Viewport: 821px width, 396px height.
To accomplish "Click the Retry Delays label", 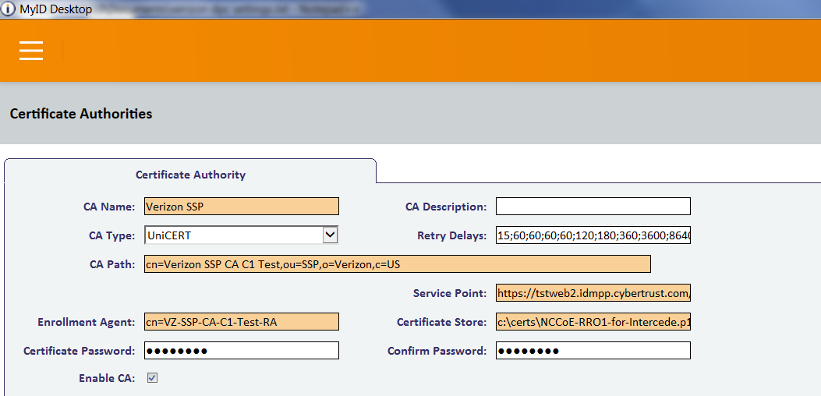I will click(452, 235).
